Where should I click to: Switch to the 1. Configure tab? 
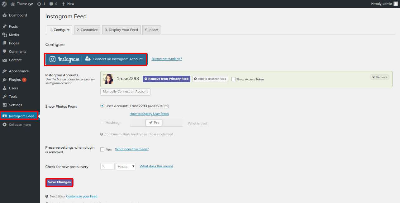point(60,30)
